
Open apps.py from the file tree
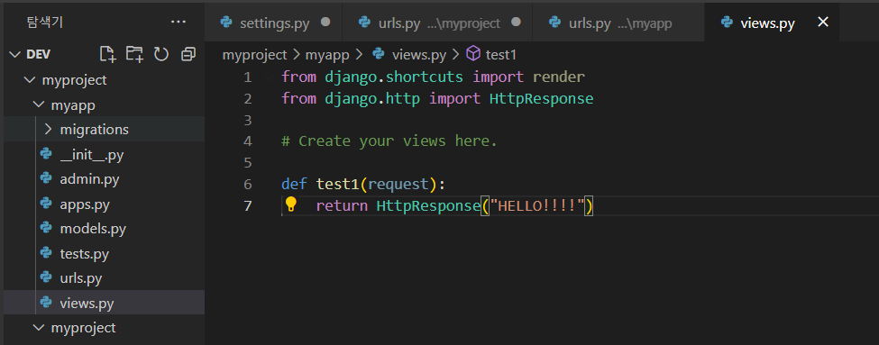85,204
